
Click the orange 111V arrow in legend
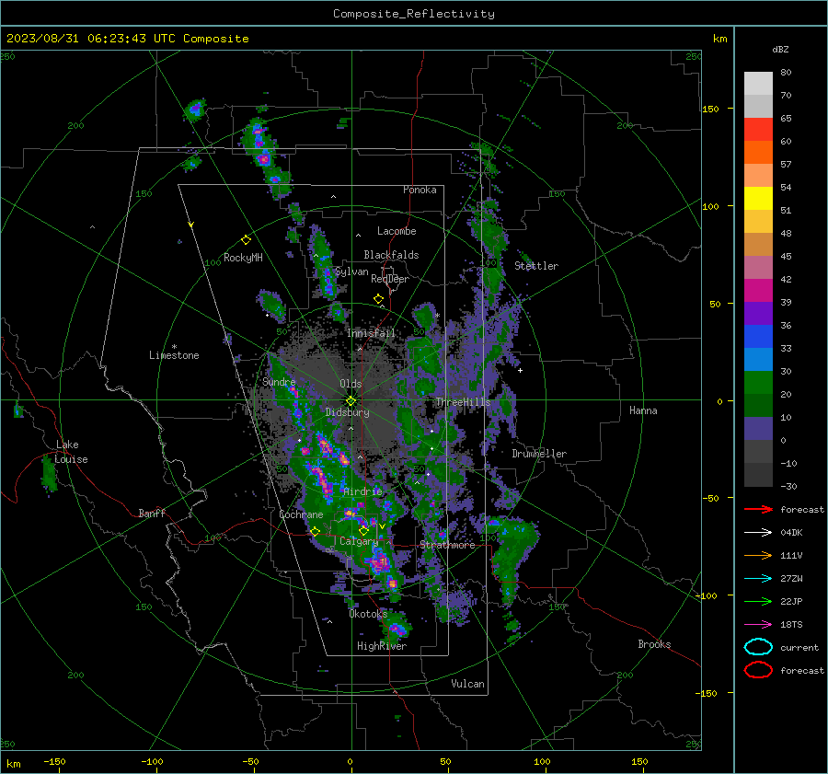click(758, 555)
